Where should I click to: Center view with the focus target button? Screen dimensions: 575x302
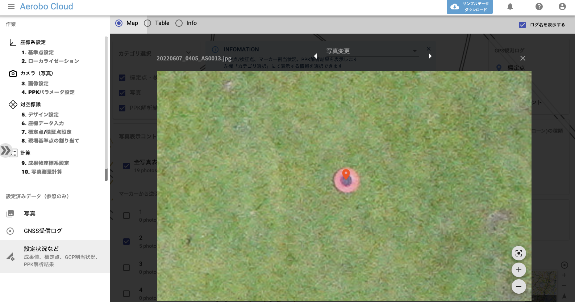519,253
